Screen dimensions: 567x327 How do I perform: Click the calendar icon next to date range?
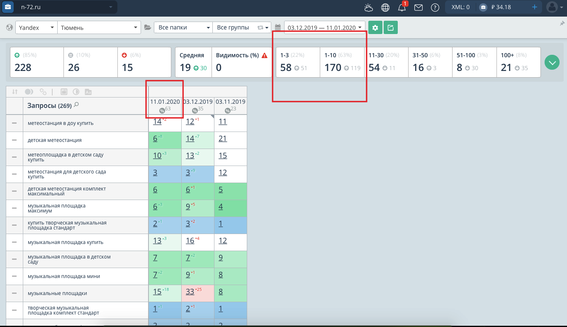278,28
